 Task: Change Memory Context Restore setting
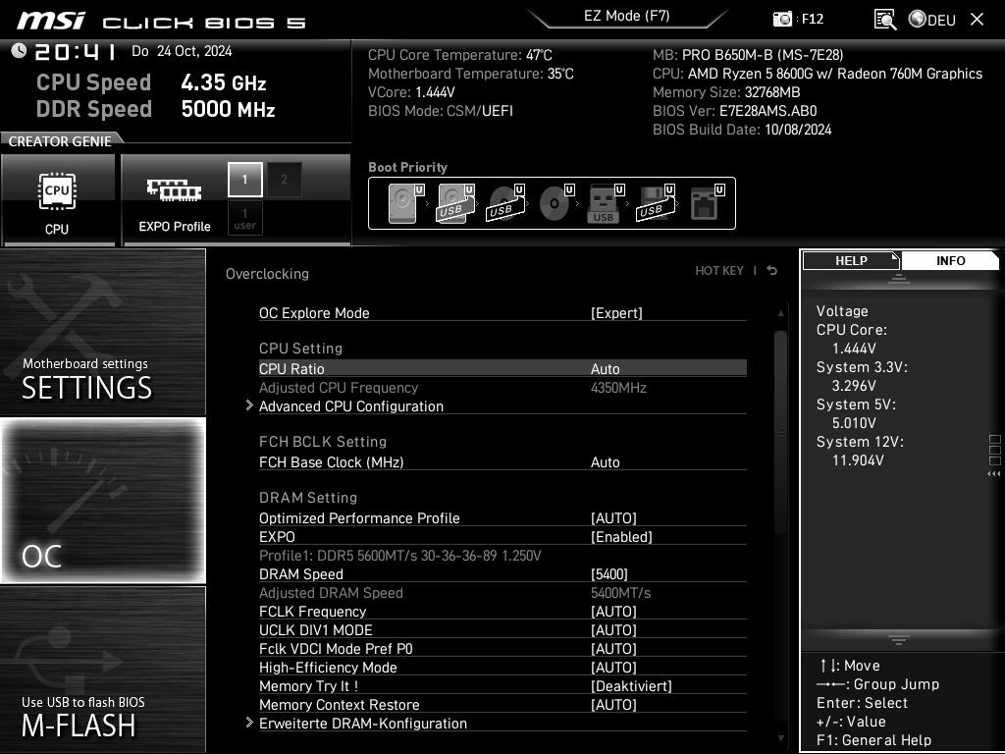[502, 704]
